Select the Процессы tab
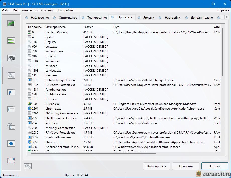231x178 pixels. pos(122,17)
